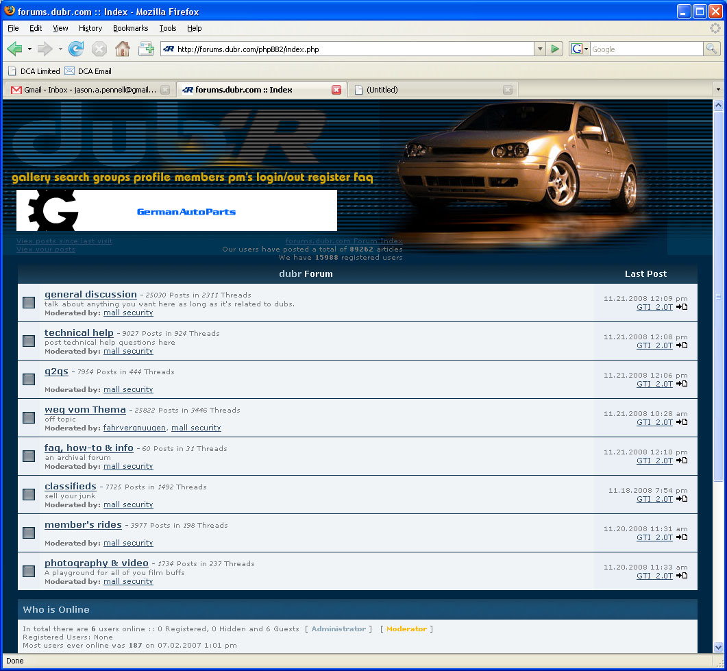Viewport: 727px width, 671px height.
Task: Switch to the (Untitled) tab
Action: 432,90
